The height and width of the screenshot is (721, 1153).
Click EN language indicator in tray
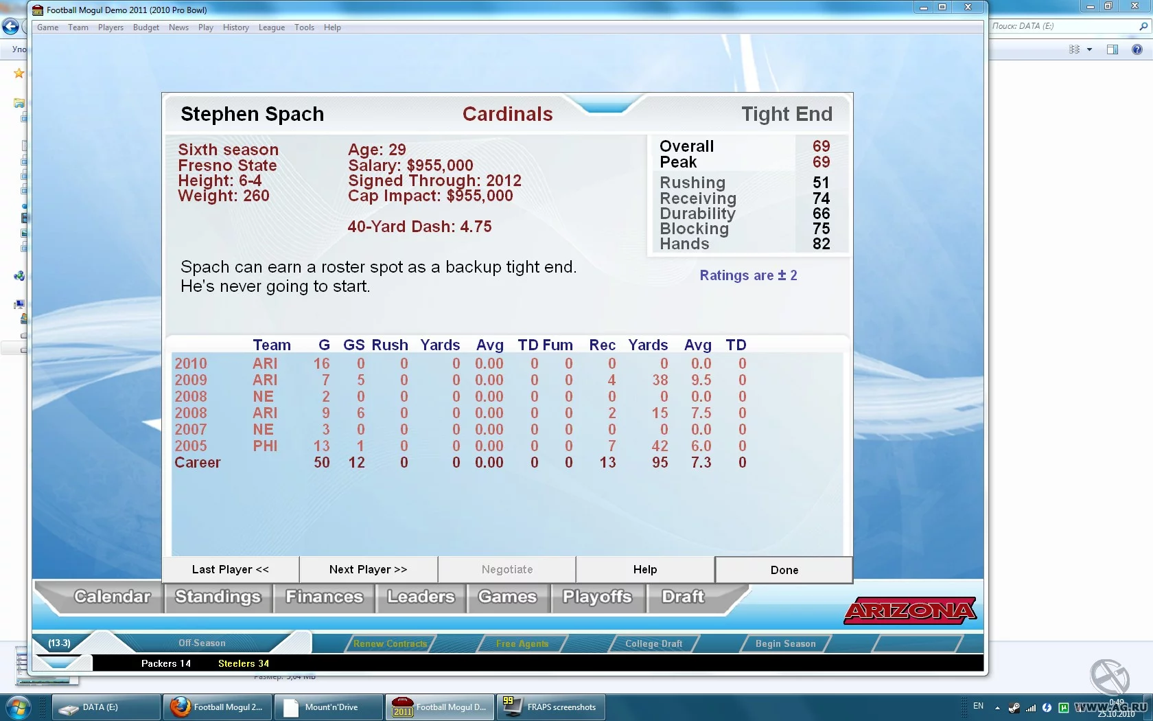(978, 706)
